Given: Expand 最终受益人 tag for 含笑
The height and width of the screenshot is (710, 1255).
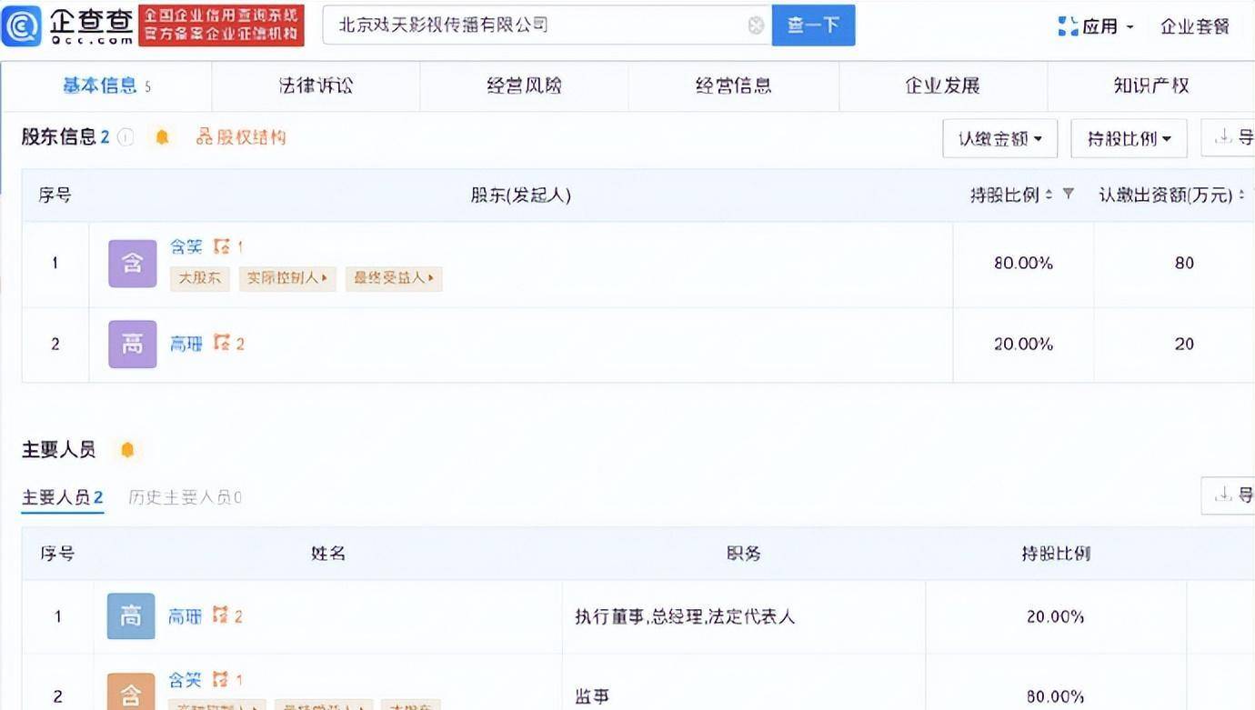Looking at the screenshot, I should tap(394, 278).
